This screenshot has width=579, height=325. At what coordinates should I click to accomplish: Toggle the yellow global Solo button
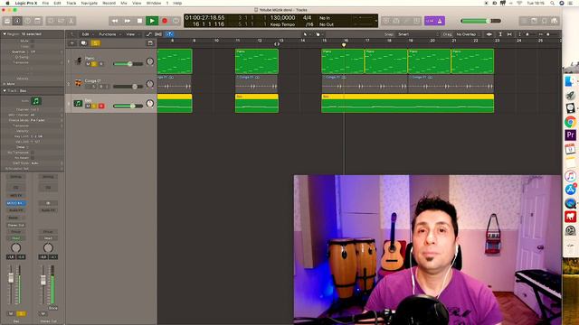[95, 43]
